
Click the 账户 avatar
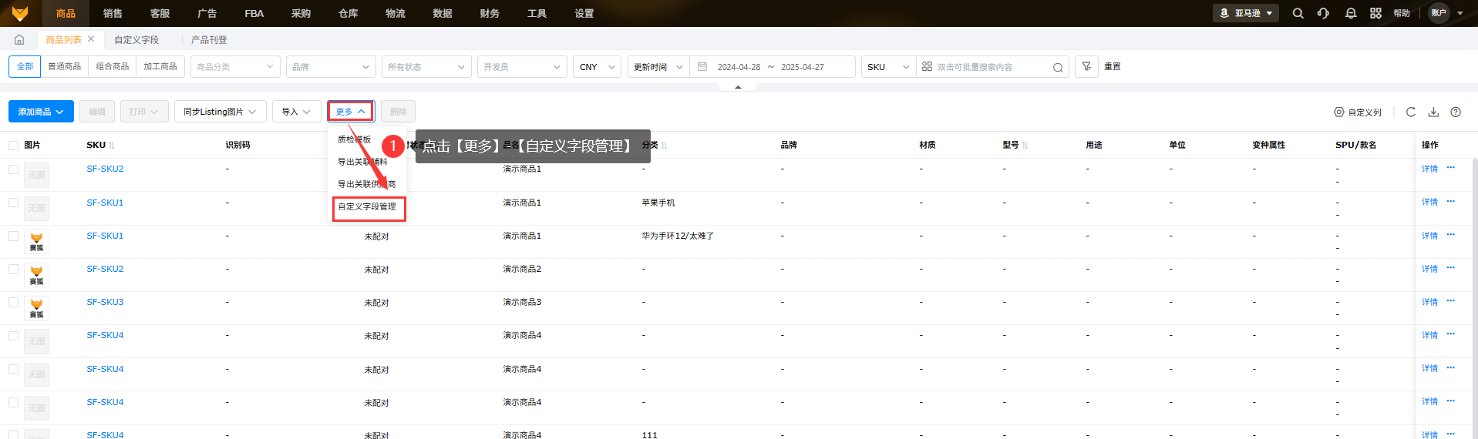pos(1439,13)
